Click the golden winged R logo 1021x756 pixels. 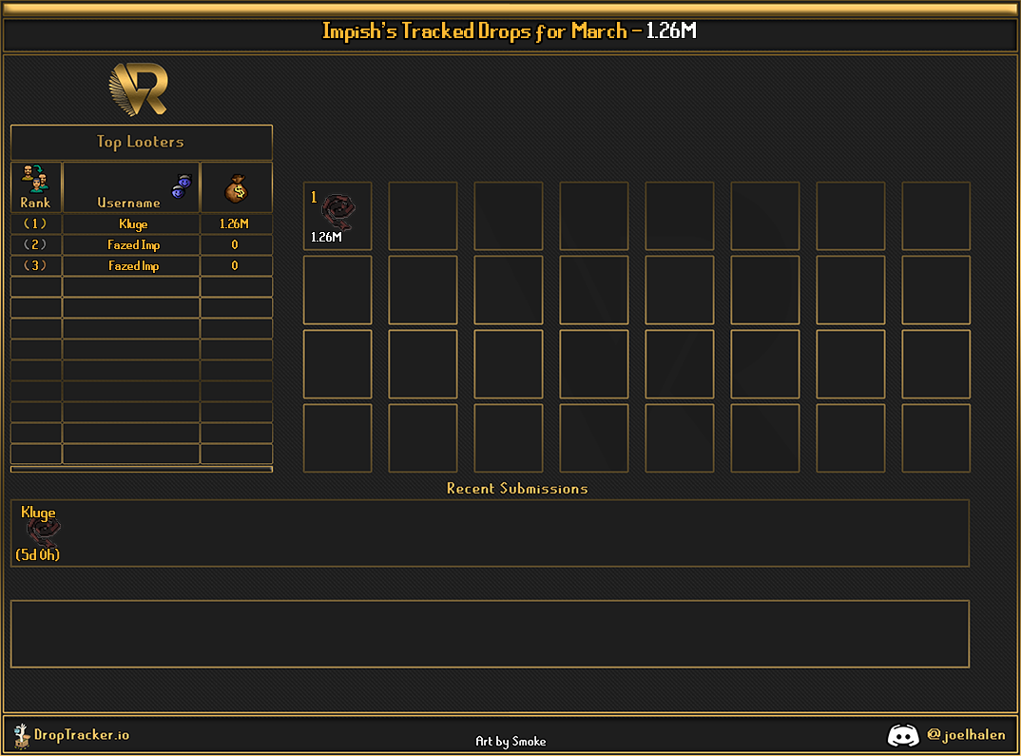pos(139,90)
